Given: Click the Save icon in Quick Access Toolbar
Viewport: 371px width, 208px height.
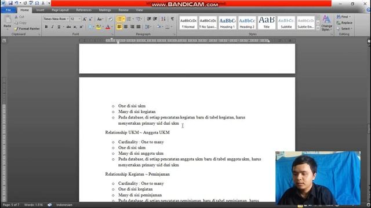Looking at the screenshot, I should [x=10, y=3].
